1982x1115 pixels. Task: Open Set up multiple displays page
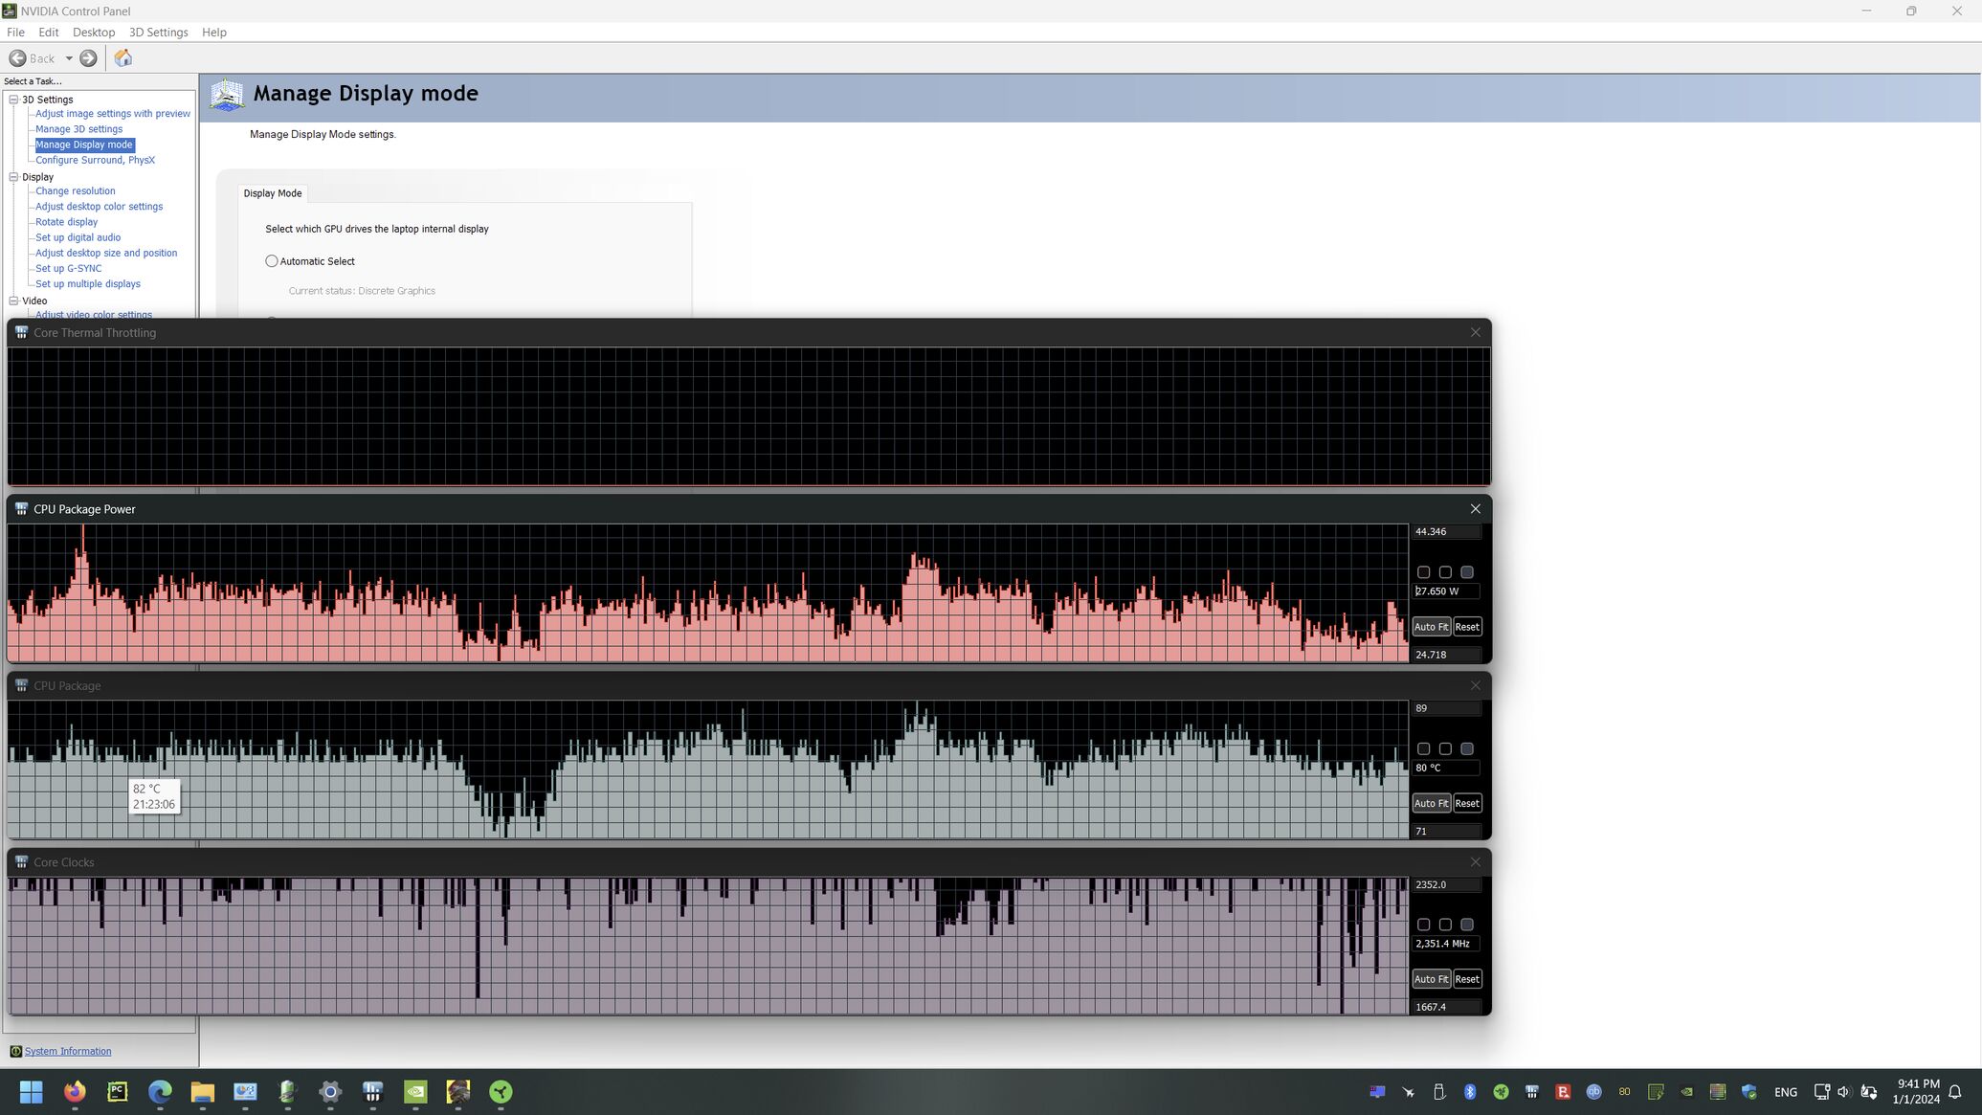(88, 284)
